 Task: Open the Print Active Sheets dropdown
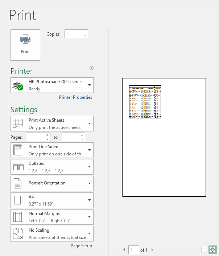[x=52, y=123]
